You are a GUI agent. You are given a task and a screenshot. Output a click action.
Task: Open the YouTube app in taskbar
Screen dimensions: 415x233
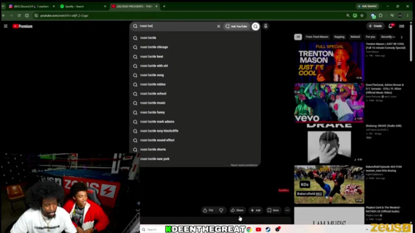point(258,229)
